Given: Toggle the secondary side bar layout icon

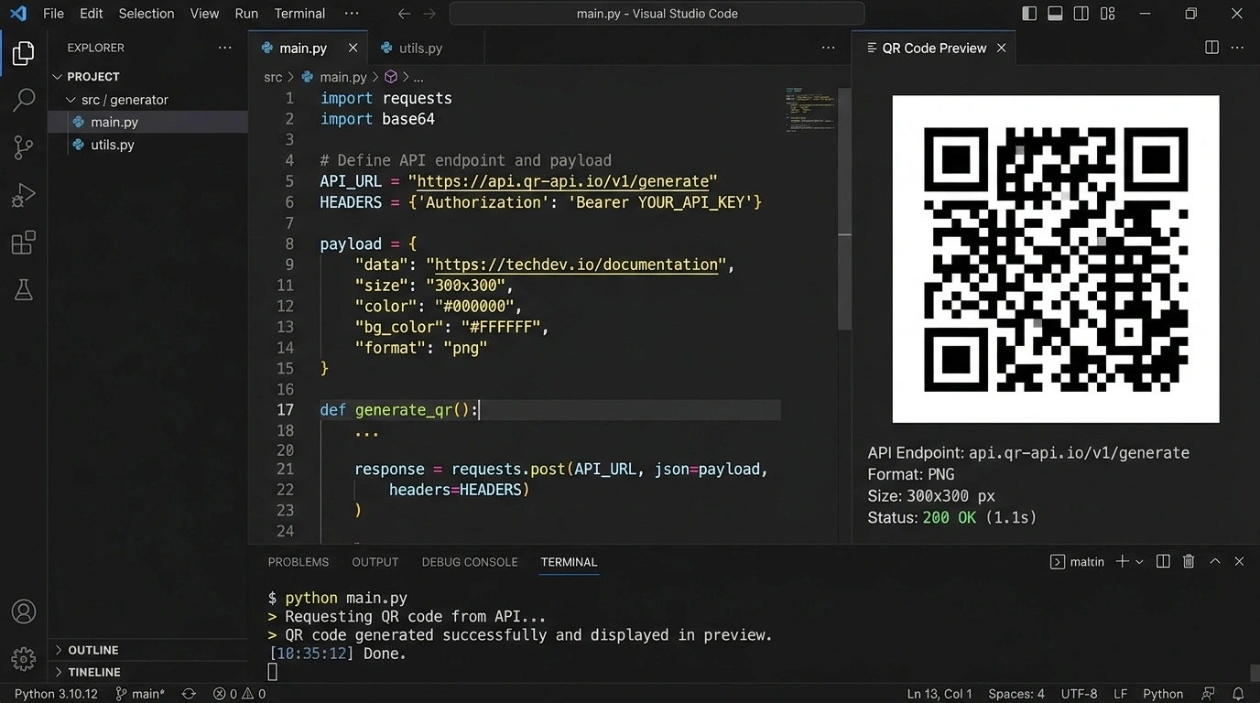Looking at the screenshot, I should pyautogui.click(x=1081, y=14).
